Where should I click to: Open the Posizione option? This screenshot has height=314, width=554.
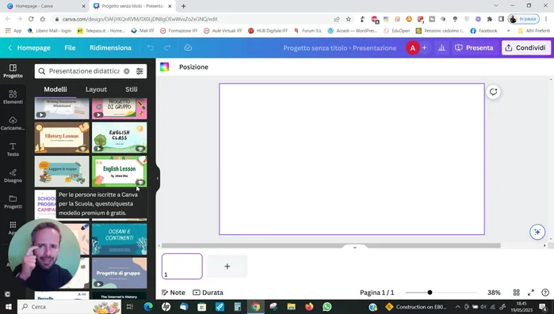(193, 67)
